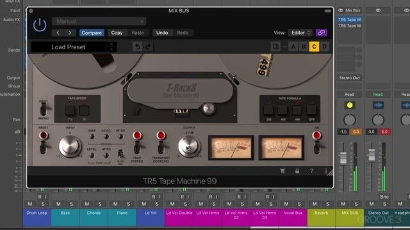Open the Read automation mode on MIX BUS
Image resolution: width=410 pixels, height=230 pixels.
pyautogui.click(x=349, y=95)
